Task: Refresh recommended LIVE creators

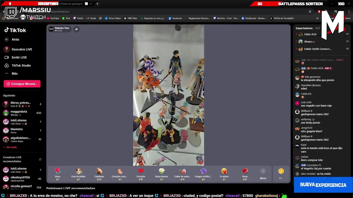Action: [x=40, y=159]
